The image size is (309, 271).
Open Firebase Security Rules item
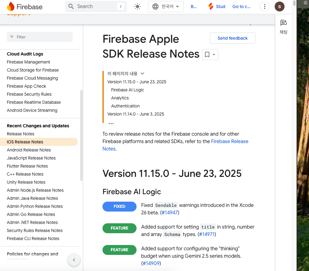click(29, 94)
